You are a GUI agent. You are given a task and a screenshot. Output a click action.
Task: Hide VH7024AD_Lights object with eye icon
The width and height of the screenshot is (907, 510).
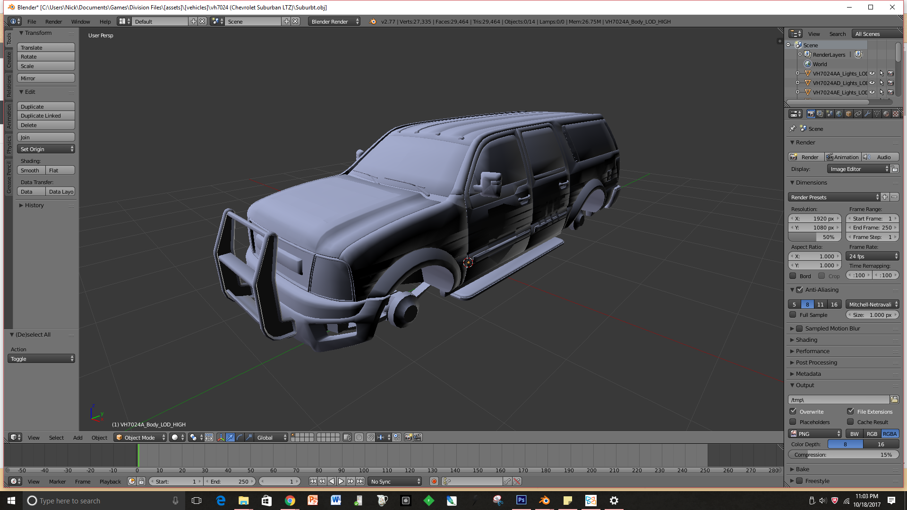(872, 83)
